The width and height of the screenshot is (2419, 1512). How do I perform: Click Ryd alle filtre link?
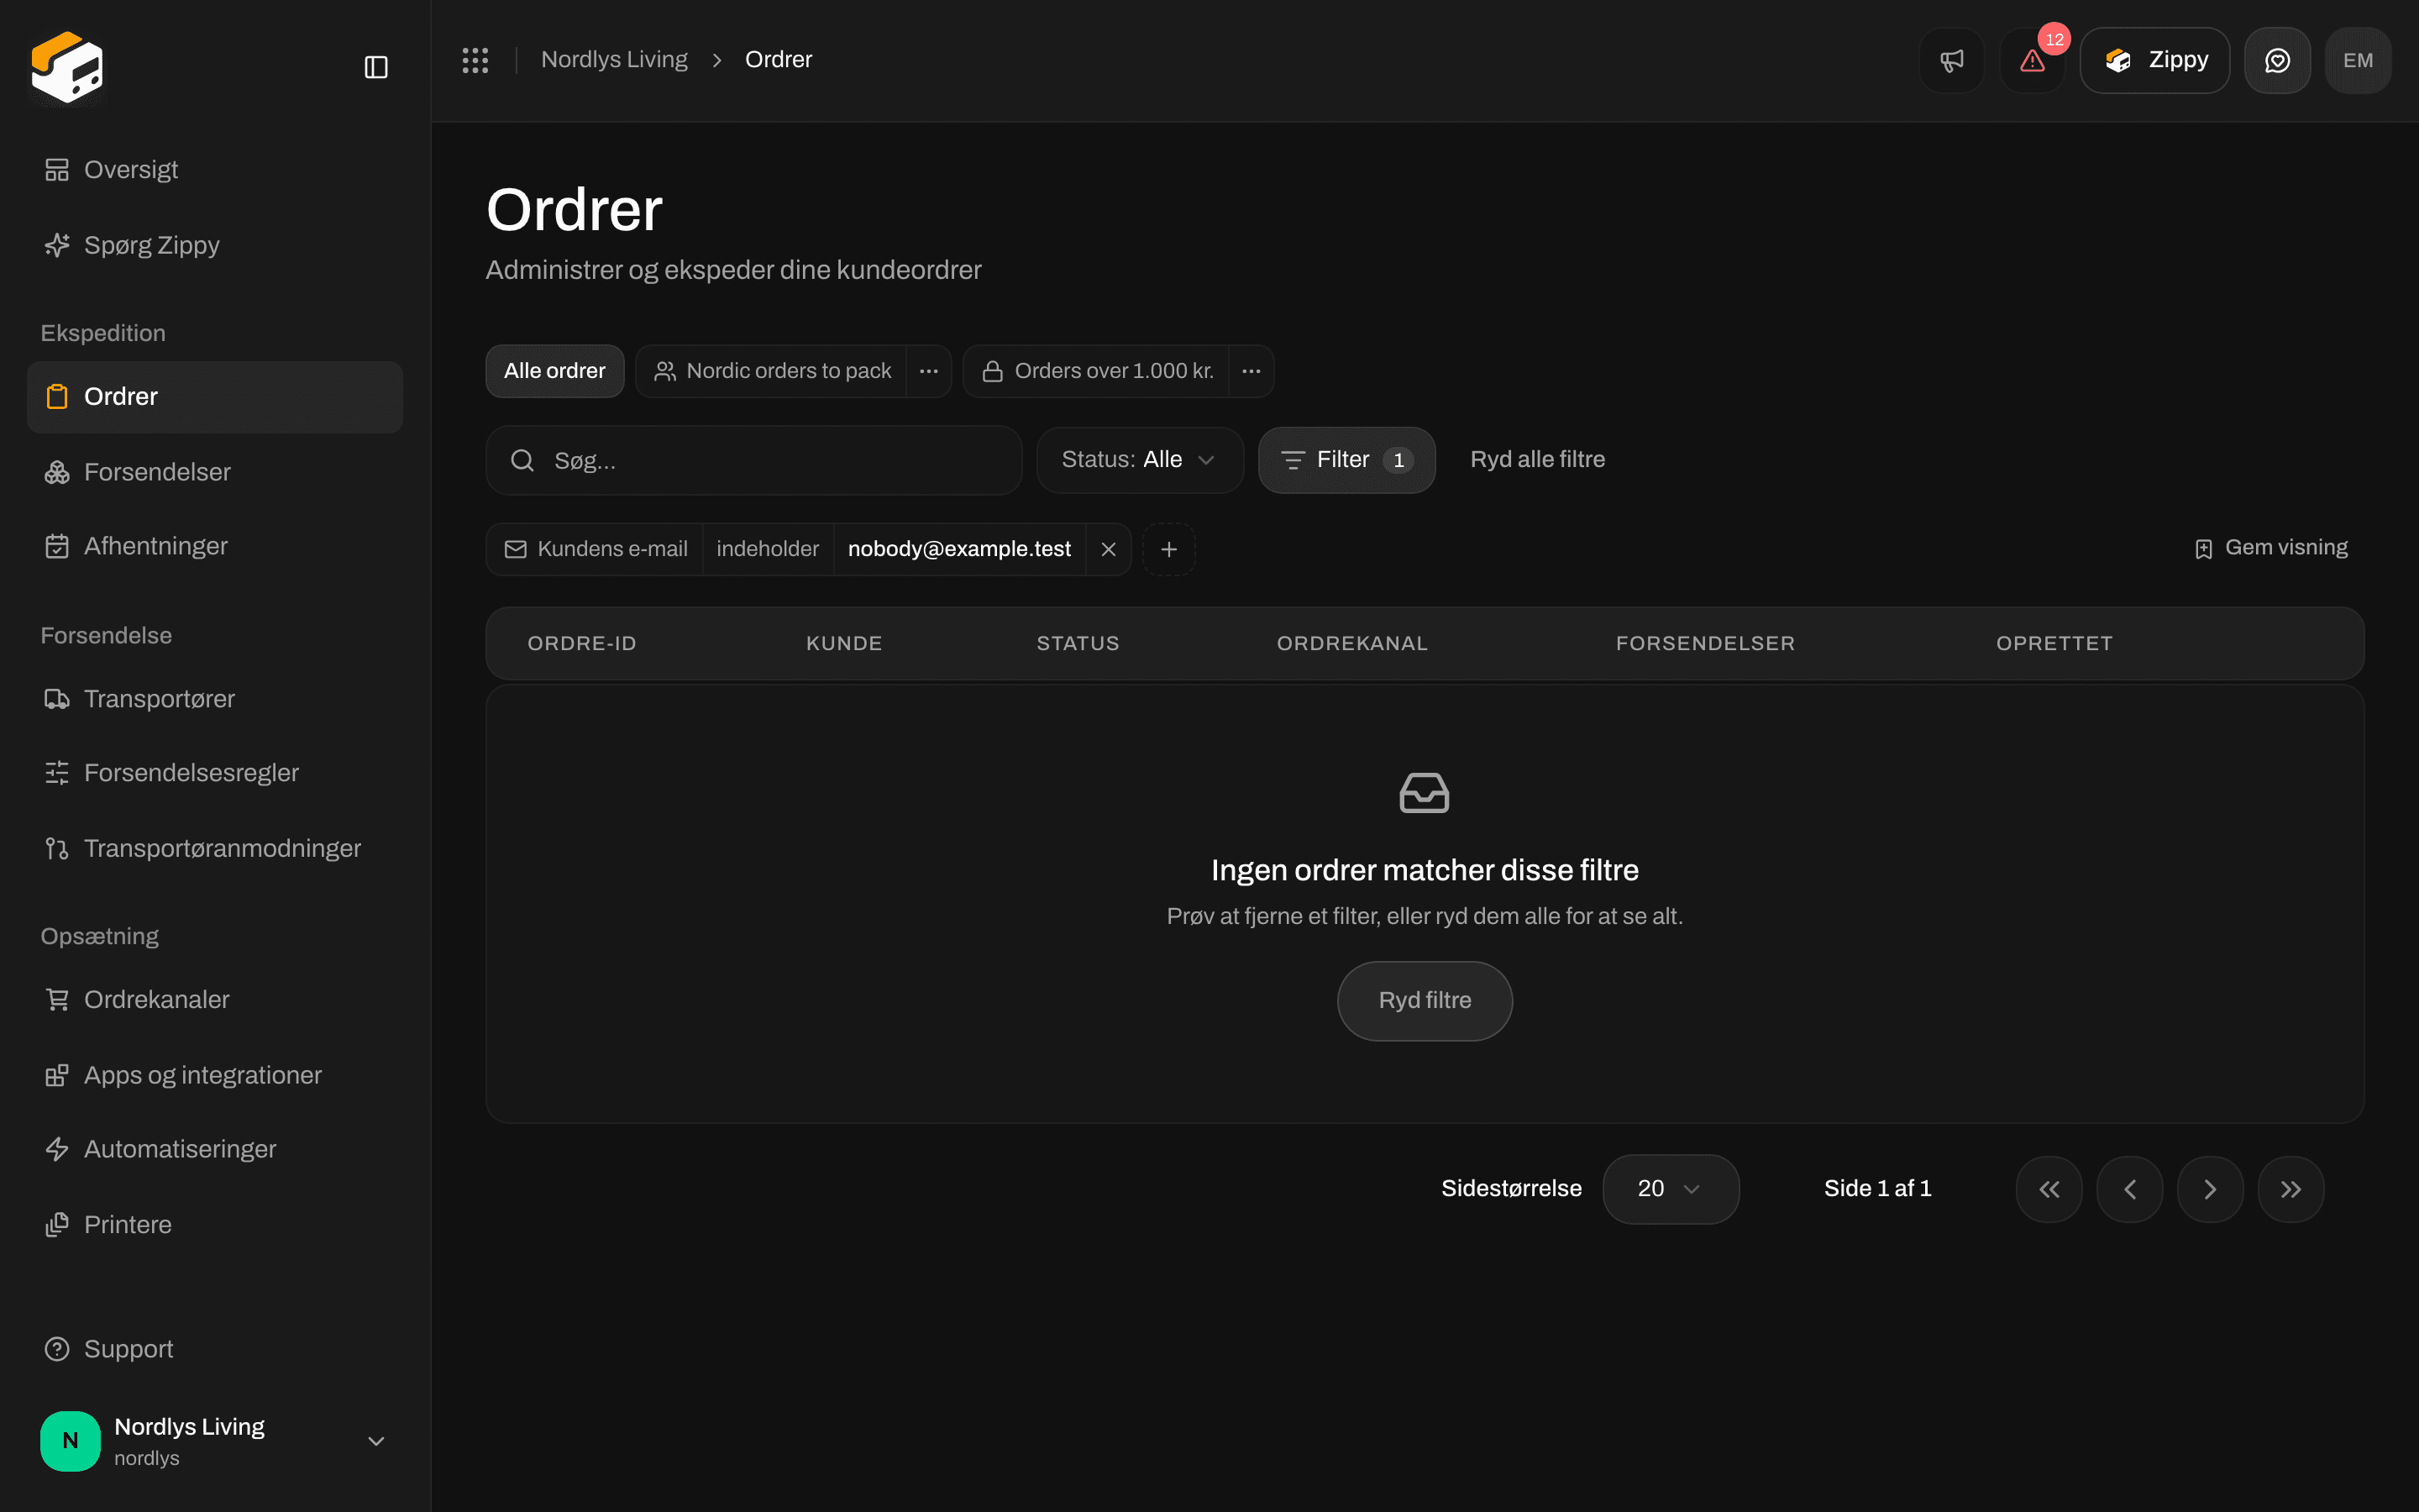pyautogui.click(x=1537, y=460)
